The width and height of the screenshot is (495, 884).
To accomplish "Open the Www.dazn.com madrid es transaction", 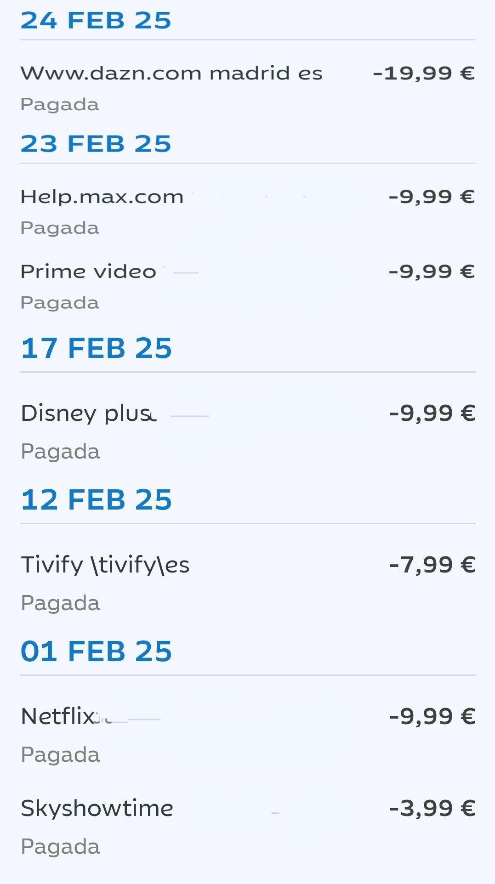I will point(171,74).
